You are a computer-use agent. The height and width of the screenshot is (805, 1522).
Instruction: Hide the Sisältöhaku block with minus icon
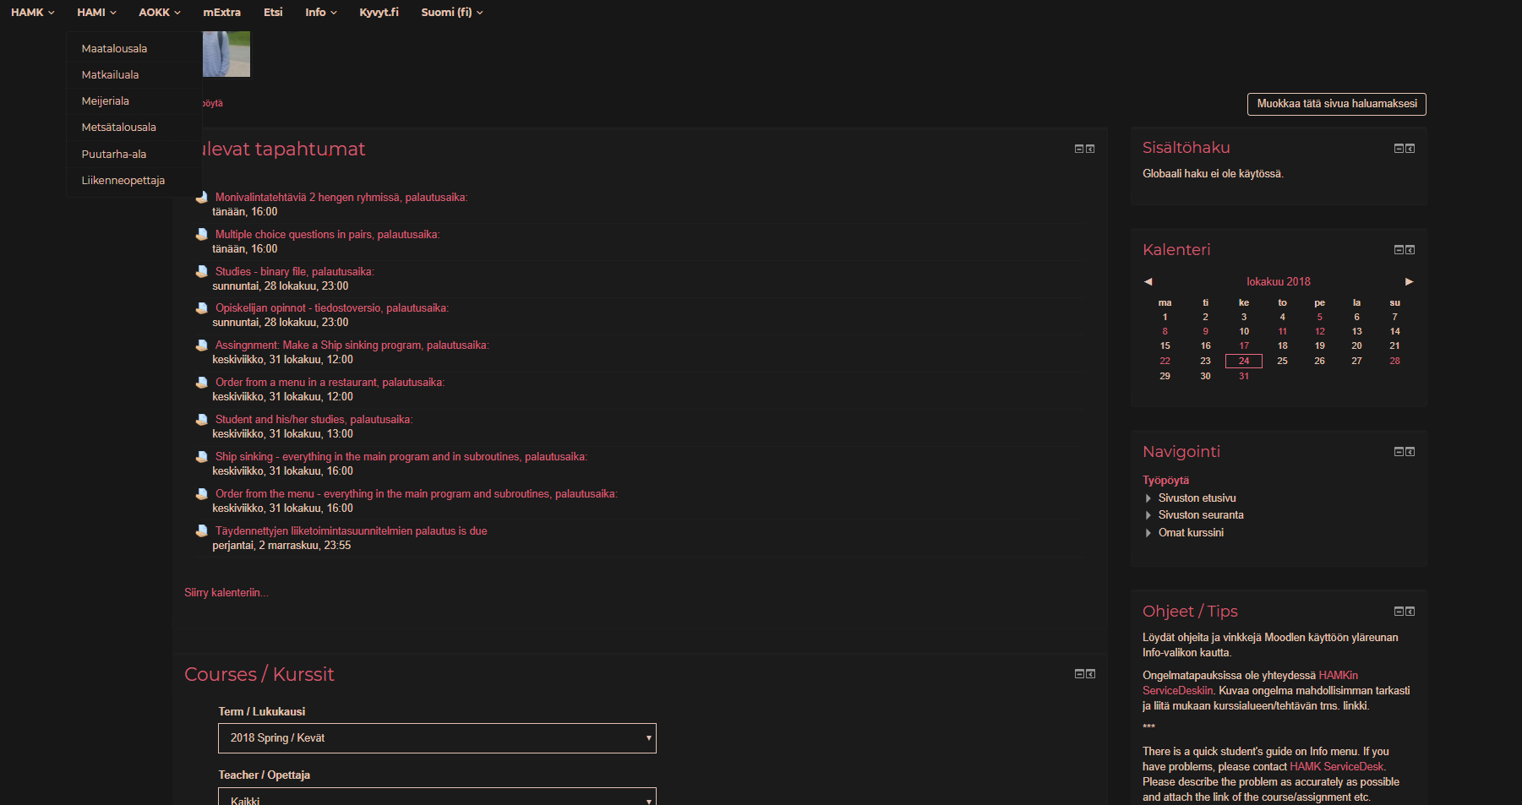click(x=1399, y=149)
